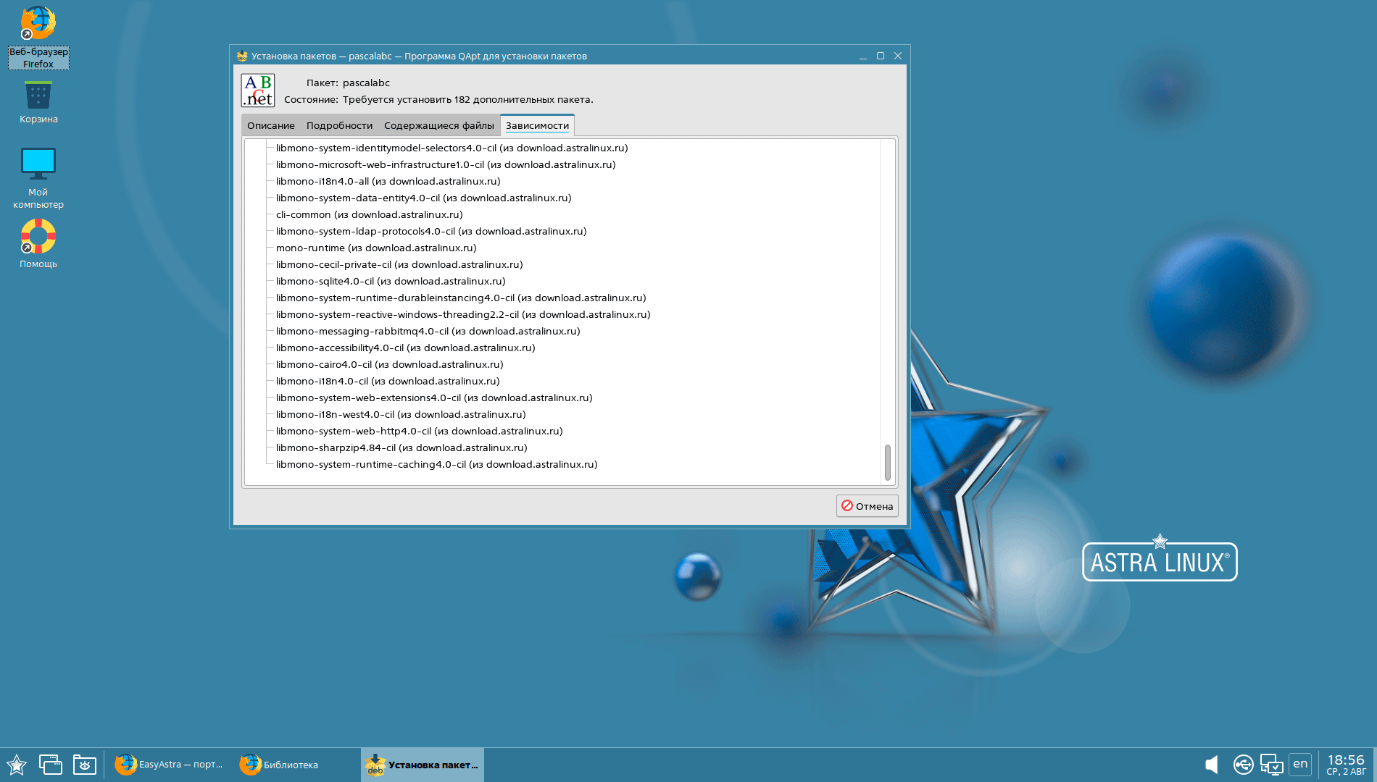1377x782 pixels.
Task: Select the mono-runtime dependency row
Action: [x=376, y=248]
